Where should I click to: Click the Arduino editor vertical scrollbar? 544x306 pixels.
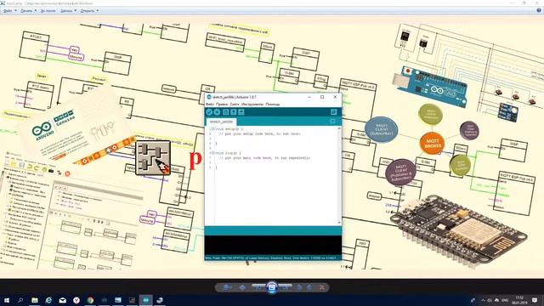click(x=339, y=176)
